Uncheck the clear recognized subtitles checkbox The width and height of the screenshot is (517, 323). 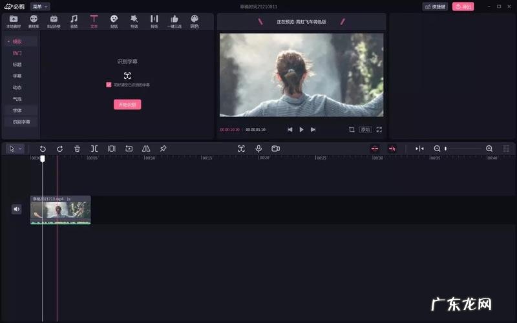[109, 85]
